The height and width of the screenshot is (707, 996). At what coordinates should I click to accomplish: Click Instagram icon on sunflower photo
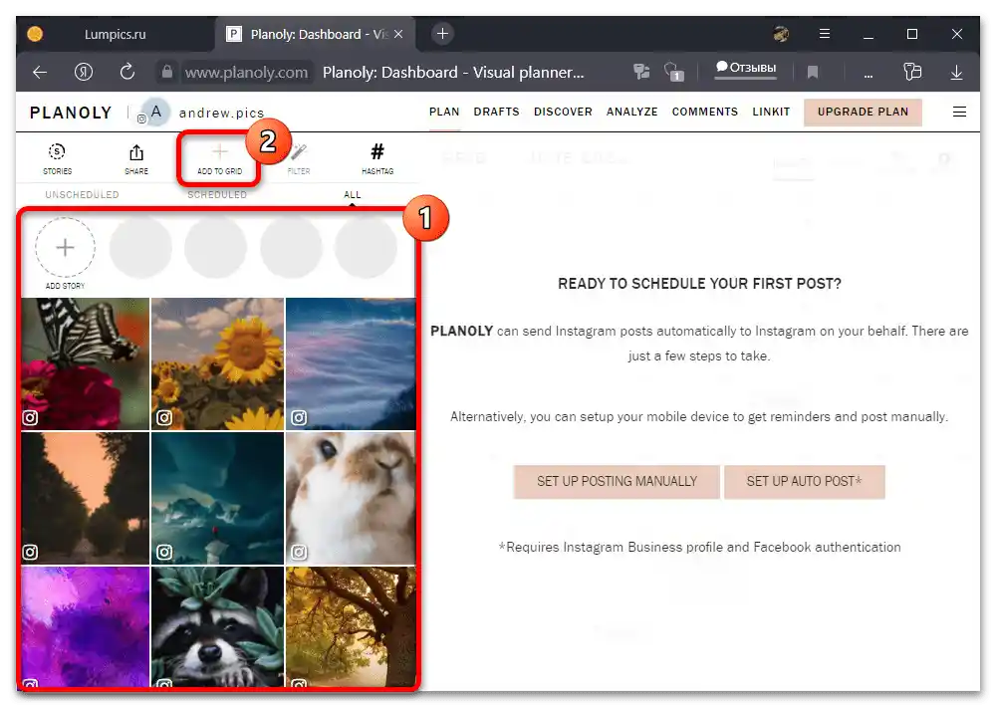[x=164, y=417]
